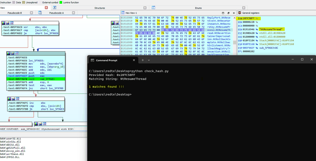Click the Unexplored legend color swatch
Image resolution: width=316 pixels, height=161 pixels.
click(24, 2)
